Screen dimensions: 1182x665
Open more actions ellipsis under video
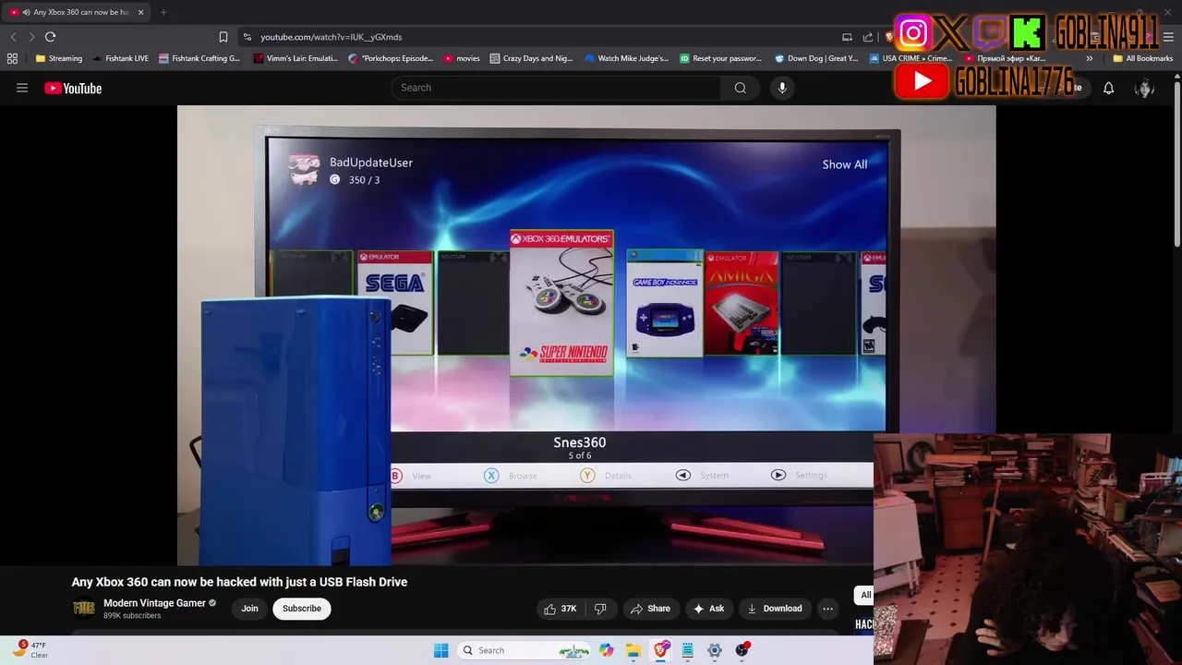827,609
